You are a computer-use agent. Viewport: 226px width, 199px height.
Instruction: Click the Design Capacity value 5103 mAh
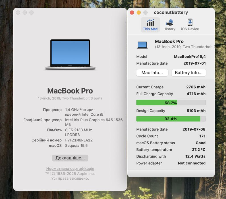(x=196, y=111)
